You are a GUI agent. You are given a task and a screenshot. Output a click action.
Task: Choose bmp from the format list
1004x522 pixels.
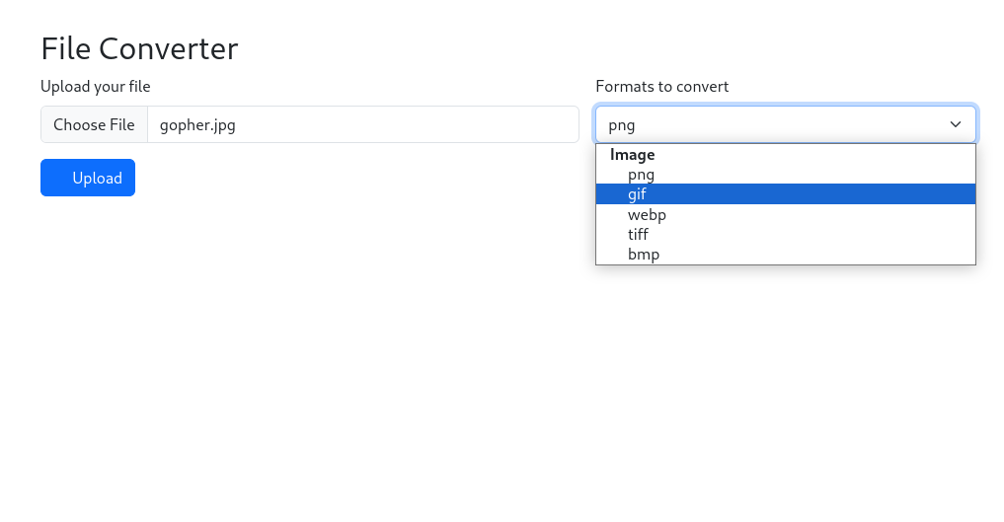pyautogui.click(x=643, y=254)
